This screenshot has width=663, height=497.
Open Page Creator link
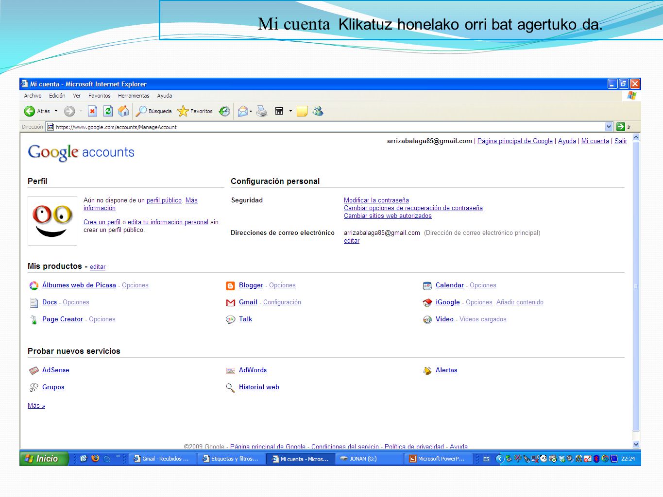[63, 319]
